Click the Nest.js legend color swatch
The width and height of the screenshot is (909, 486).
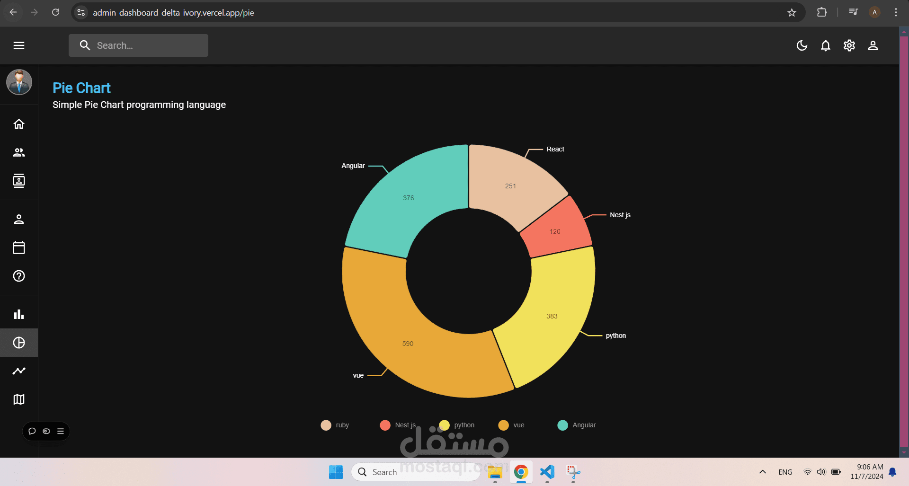point(385,425)
